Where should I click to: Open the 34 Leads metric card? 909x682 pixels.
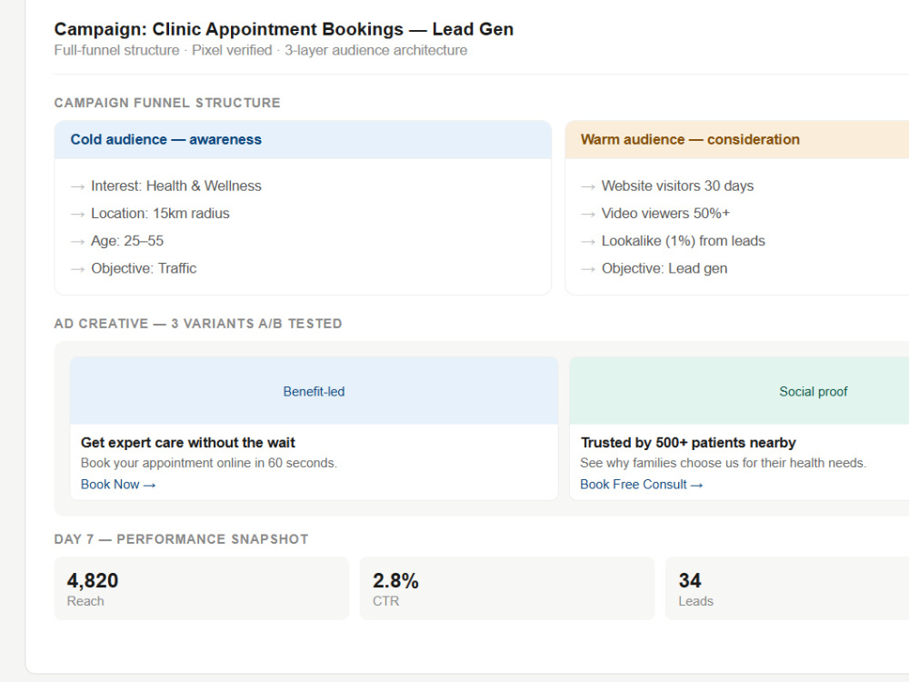coord(787,588)
